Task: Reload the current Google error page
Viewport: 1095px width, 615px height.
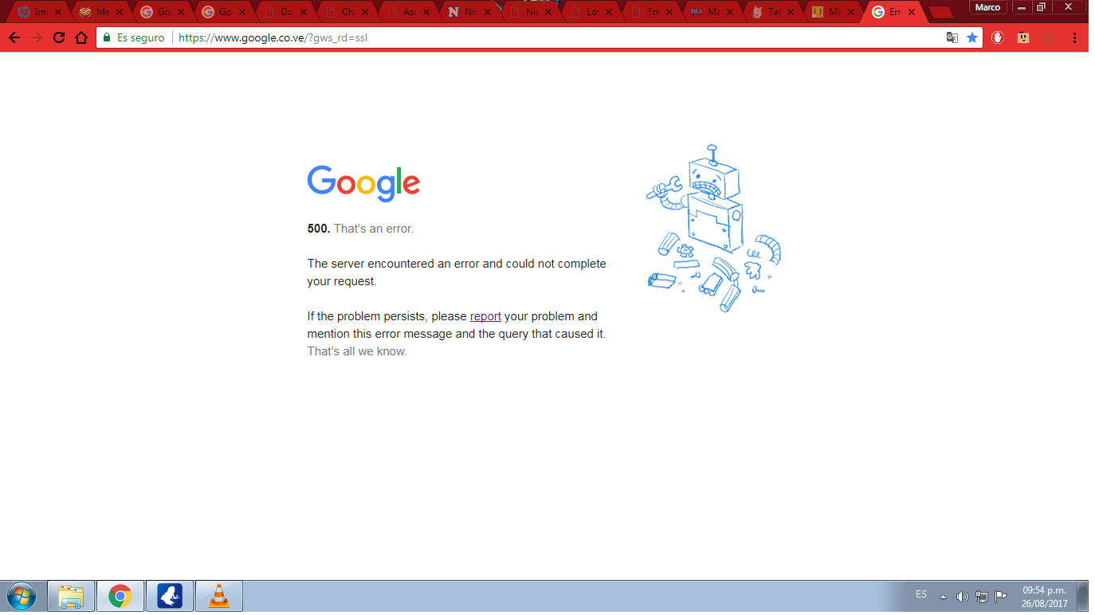Action: pos(59,37)
